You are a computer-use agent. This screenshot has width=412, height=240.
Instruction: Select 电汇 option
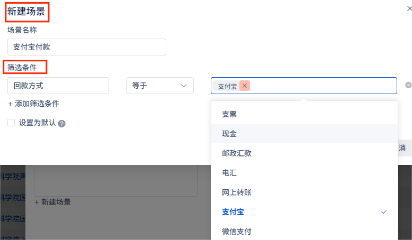(304, 172)
